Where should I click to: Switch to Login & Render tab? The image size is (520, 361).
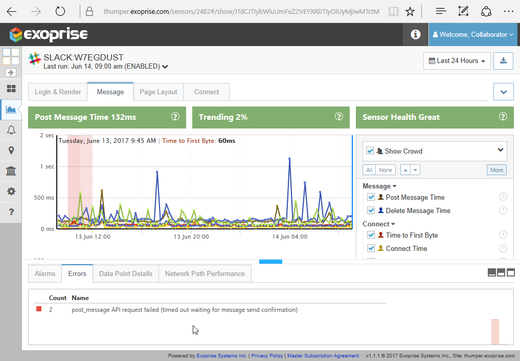coord(58,92)
